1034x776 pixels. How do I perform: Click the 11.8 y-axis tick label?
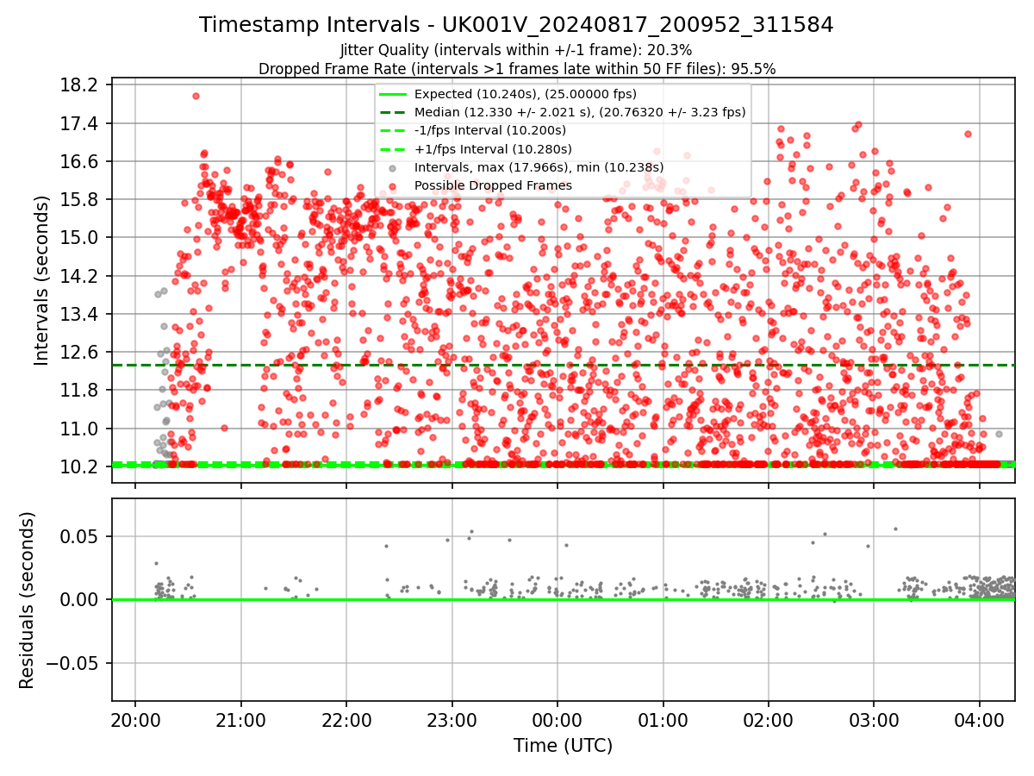pos(80,391)
